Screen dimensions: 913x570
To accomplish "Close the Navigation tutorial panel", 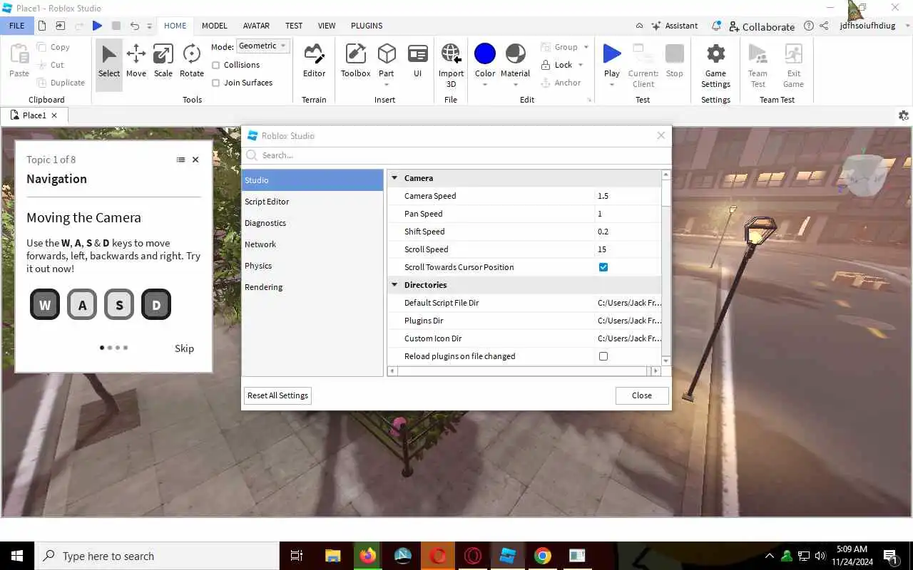I will click(x=195, y=160).
